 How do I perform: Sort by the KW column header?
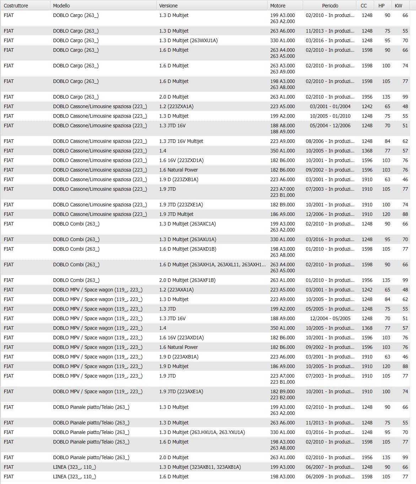pyautogui.click(x=401, y=6)
